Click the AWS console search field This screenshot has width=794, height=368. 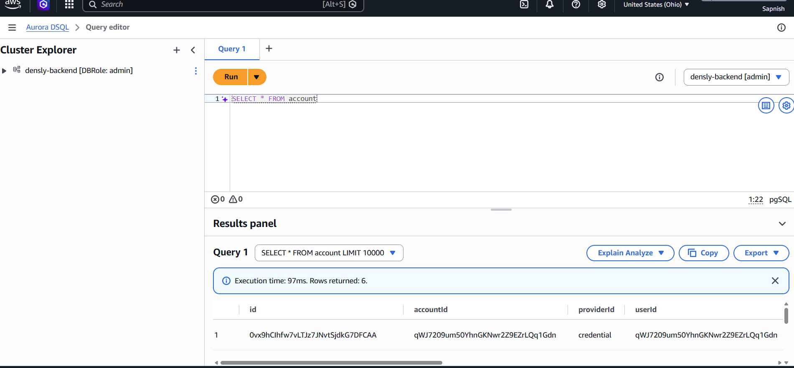[x=223, y=5]
